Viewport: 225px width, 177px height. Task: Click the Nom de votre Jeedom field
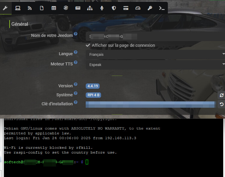click(155, 37)
